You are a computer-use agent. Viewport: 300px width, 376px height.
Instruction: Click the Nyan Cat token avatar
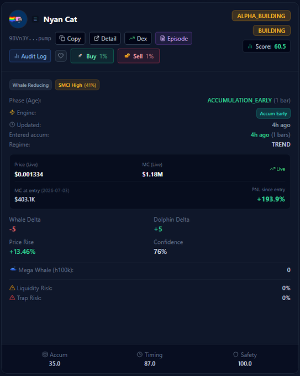point(18,19)
